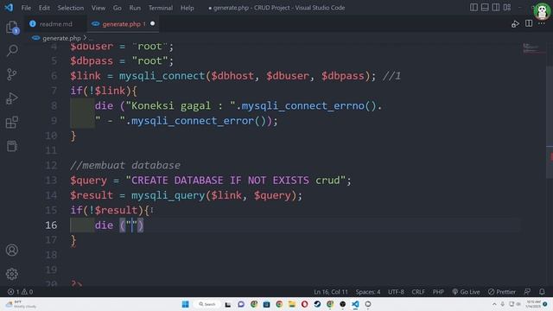Change indentation via Spaces: 4
This screenshot has width=553, height=311.
coord(368,292)
